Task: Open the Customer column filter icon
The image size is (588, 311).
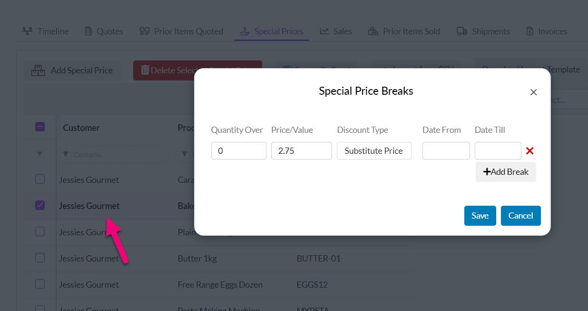Action: click(x=65, y=154)
